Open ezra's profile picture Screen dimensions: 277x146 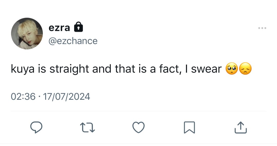pos(27,33)
